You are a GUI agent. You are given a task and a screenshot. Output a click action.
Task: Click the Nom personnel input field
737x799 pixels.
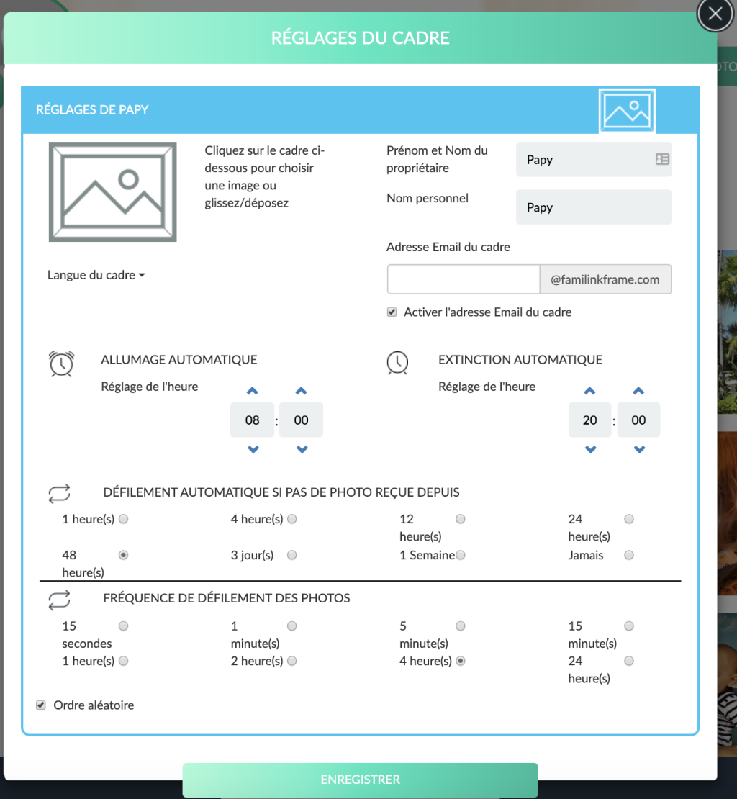coord(593,207)
